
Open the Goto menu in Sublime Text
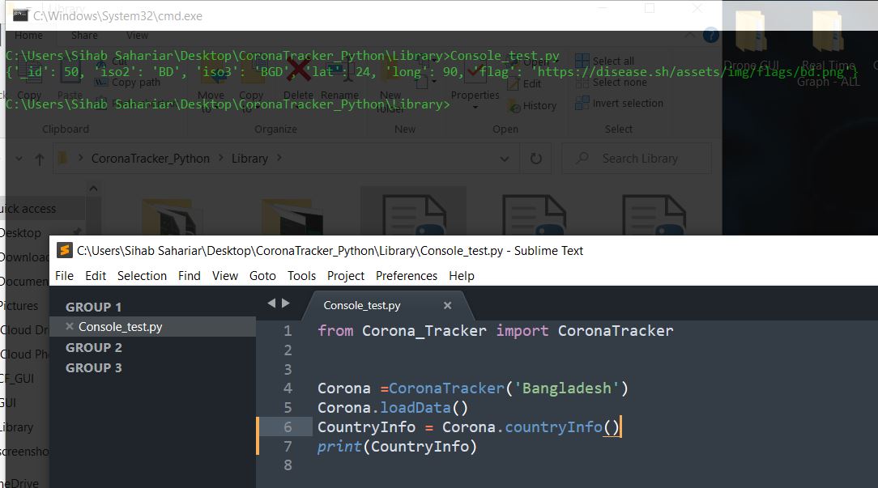point(262,276)
